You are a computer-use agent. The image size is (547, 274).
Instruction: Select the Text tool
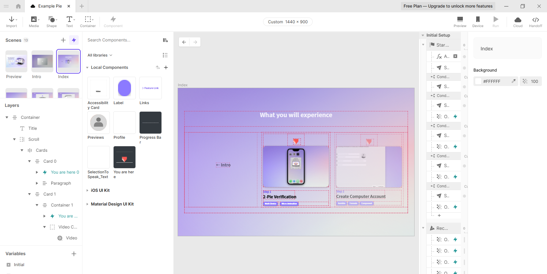pos(69,22)
